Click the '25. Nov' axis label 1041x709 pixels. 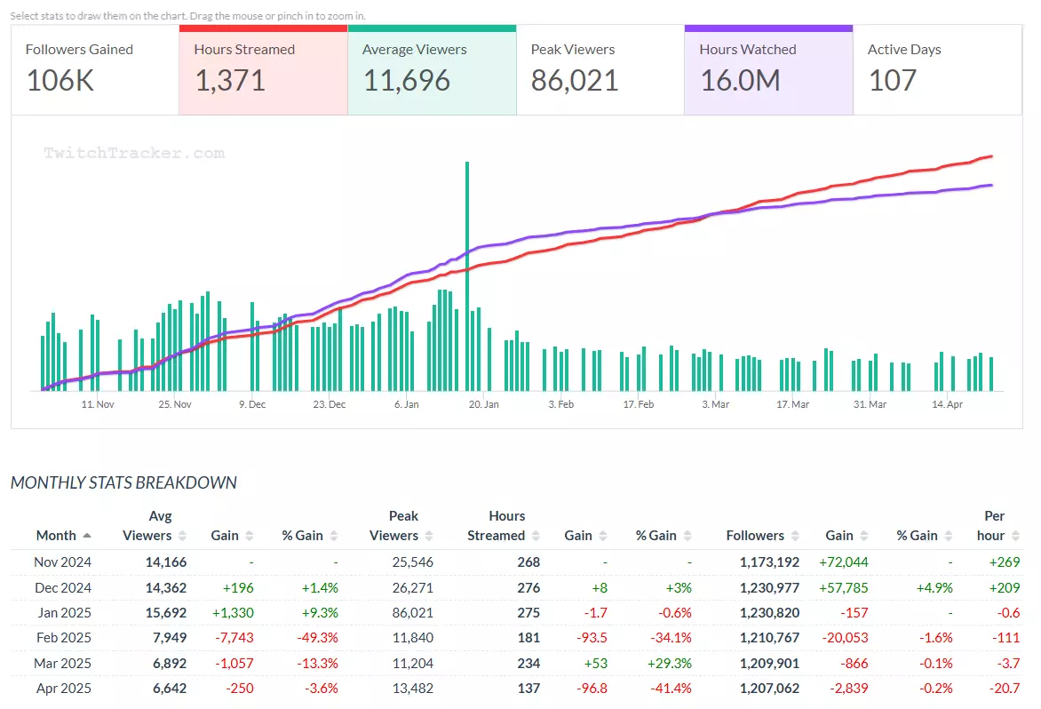175,404
